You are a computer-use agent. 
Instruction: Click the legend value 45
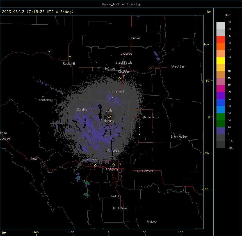coord(229,78)
